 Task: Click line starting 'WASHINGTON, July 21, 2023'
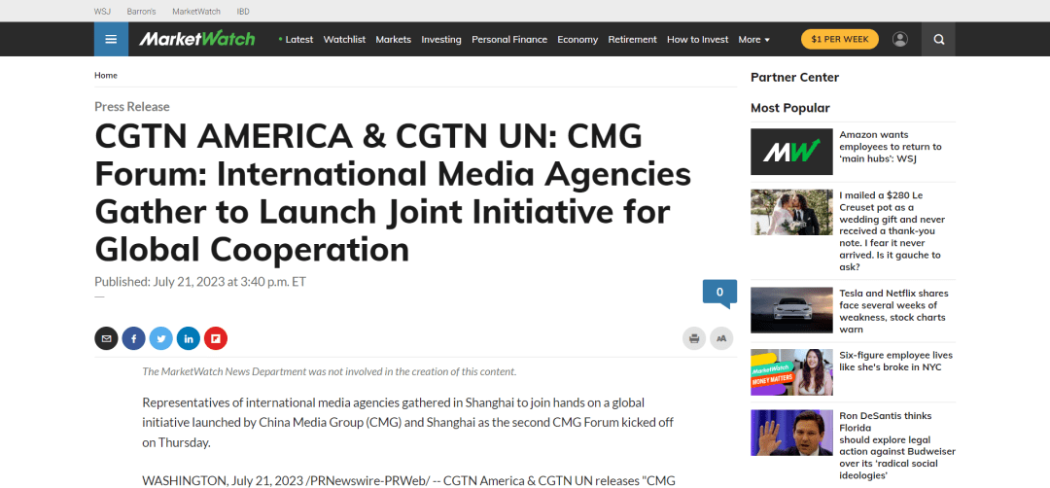[x=408, y=480]
